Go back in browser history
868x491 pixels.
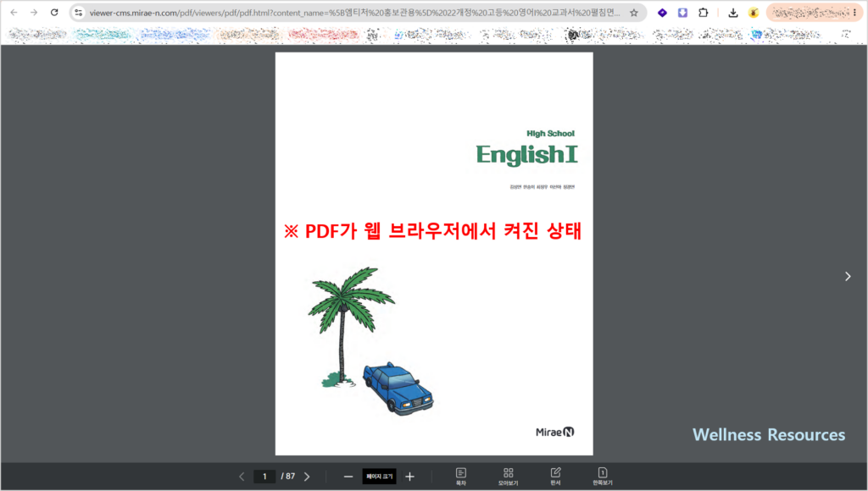pos(14,12)
